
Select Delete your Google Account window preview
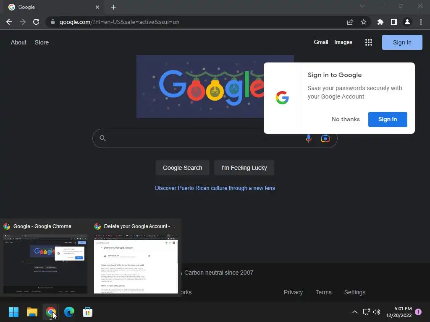click(x=136, y=258)
